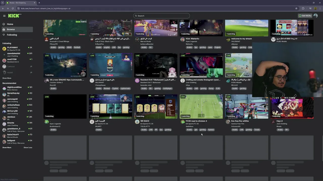Open the tab search dropdown arrow
Image resolution: width=323 pixels, height=181 pixels.
(2, 3)
